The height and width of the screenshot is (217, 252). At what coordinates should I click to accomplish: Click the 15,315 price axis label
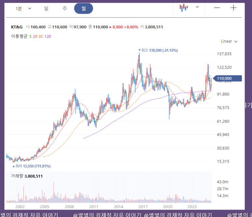point(223,161)
